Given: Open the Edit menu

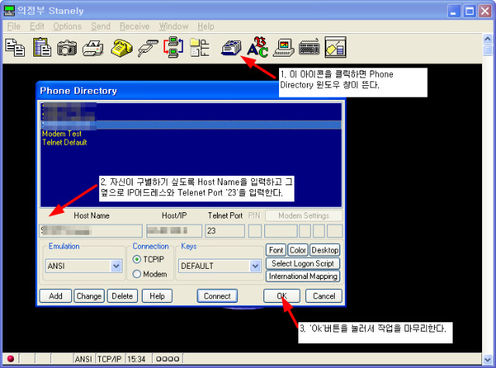Looking at the screenshot, I should pos(37,26).
